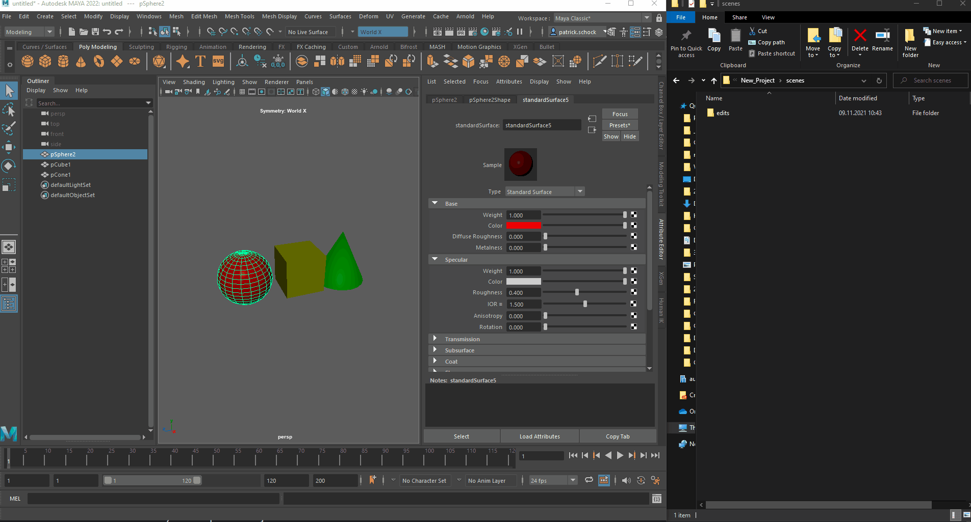Mute playback audio with the speaker icon
Screen dimensions: 971x522
point(626,480)
